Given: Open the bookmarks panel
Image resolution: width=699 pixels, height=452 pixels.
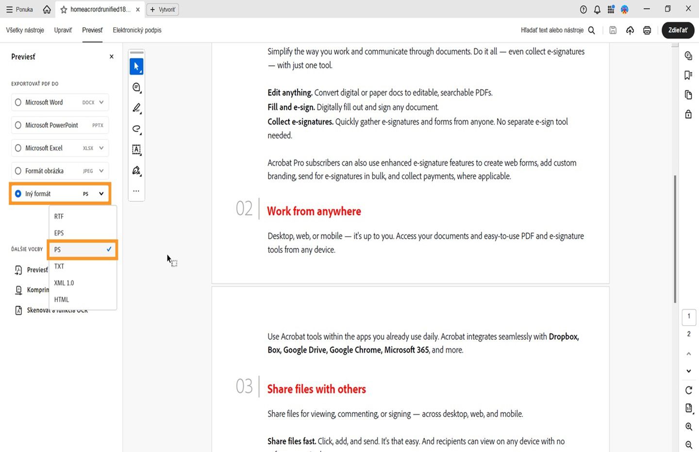Looking at the screenshot, I should (x=688, y=75).
